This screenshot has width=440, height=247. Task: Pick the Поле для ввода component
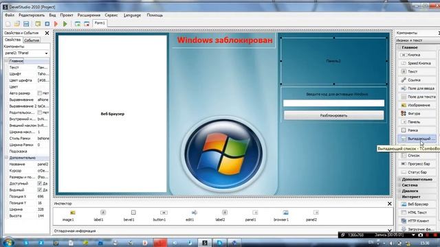pyautogui.click(x=417, y=89)
